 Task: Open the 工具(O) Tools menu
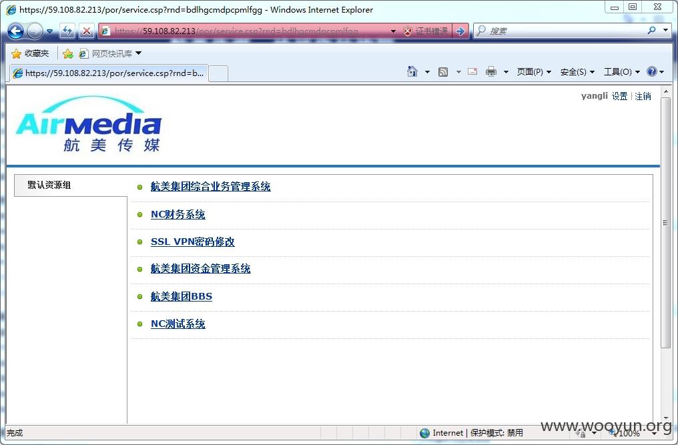(622, 72)
